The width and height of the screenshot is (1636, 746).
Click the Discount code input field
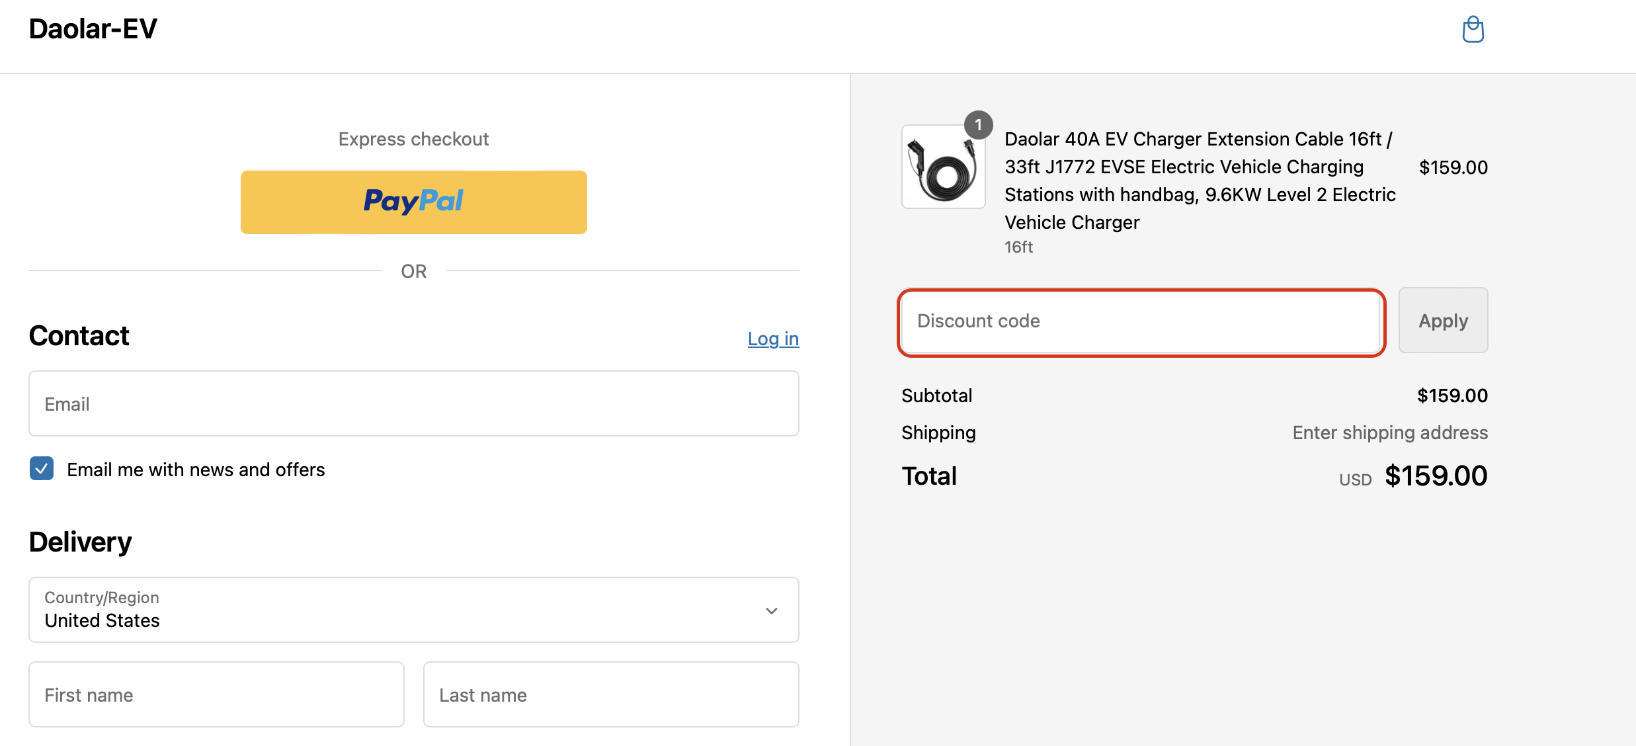tap(1140, 321)
